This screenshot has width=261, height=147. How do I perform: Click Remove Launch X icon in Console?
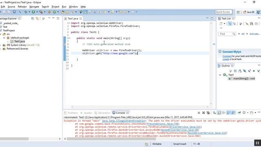coord(203,113)
